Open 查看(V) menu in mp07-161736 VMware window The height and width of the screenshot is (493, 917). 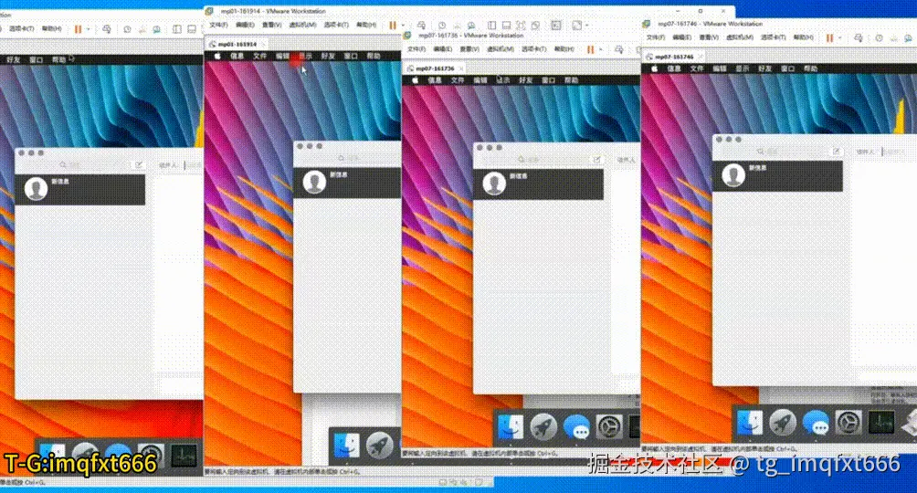pyautogui.click(x=469, y=49)
